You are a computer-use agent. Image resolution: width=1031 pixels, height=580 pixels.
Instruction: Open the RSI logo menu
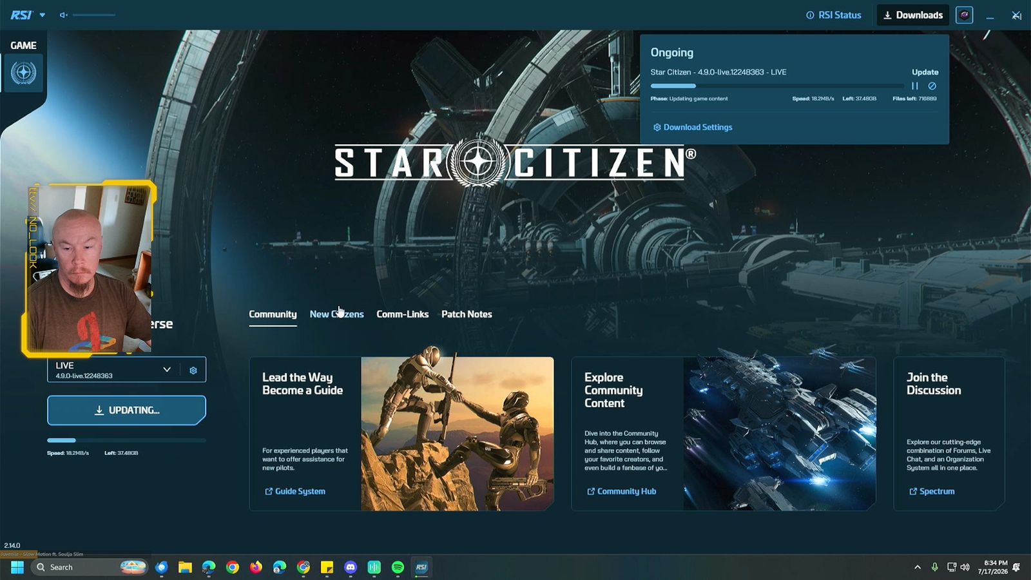[27, 15]
